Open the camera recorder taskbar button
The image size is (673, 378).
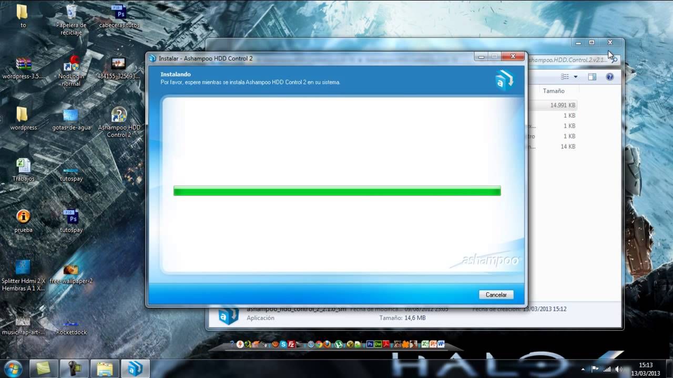pos(74,369)
